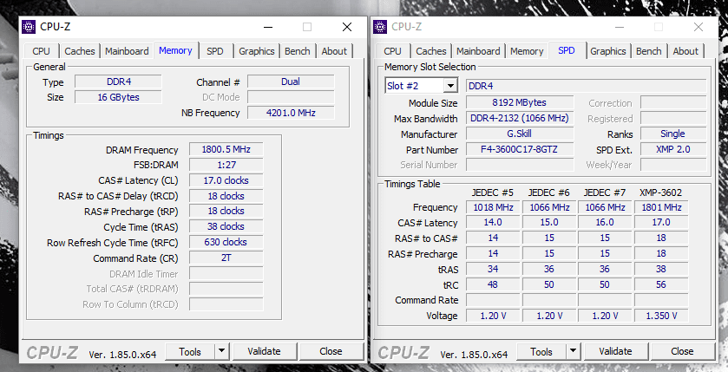Image resolution: width=728 pixels, height=372 pixels.
Task: Open Caches tab in right window
Action: 431,51
